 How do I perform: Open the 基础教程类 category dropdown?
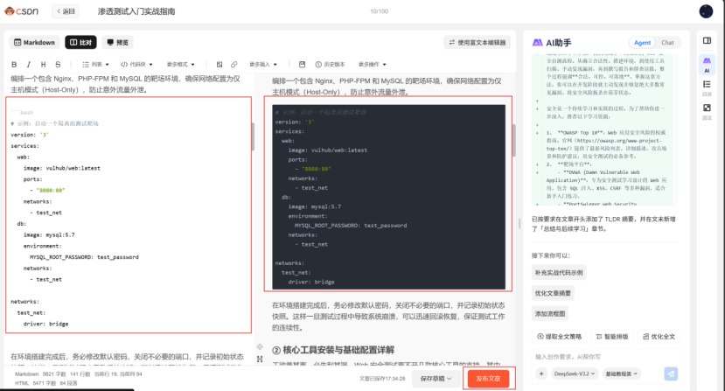pos(622,374)
